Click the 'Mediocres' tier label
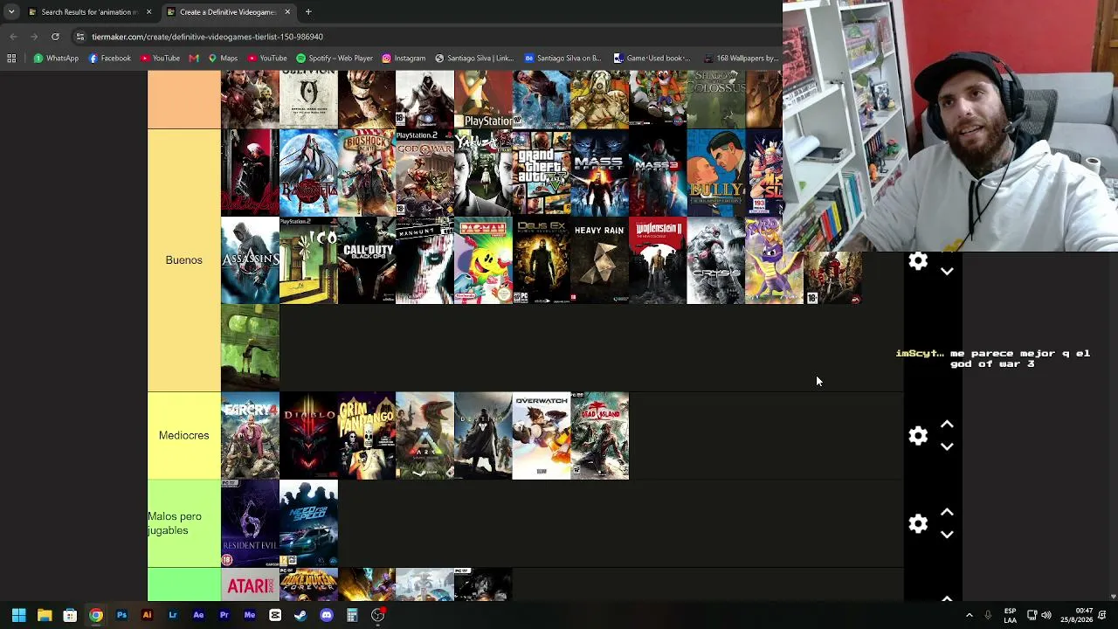Image resolution: width=1118 pixels, height=629 pixels. click(183, 435)
